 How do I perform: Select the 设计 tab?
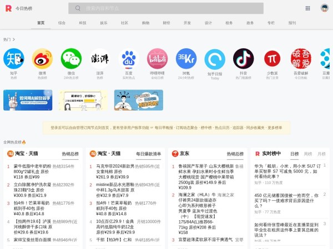point(208,23)
